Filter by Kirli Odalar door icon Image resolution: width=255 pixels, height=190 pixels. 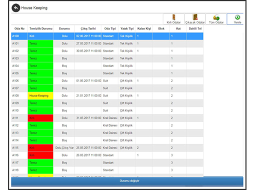tap(173, 19)
